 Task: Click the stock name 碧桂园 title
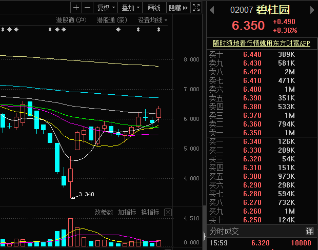pyautogui.click(x=273, y=10)
